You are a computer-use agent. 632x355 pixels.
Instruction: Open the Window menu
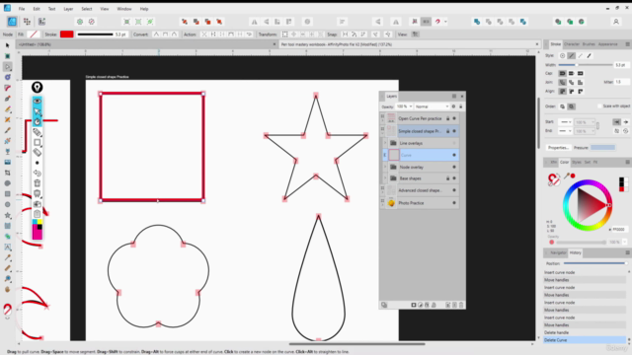pos(124,9)
